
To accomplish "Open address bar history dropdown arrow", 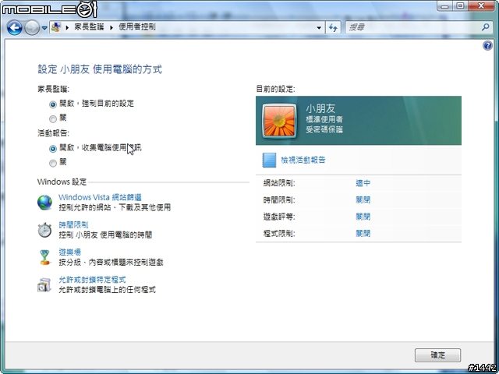I will (x=319, y=28).
